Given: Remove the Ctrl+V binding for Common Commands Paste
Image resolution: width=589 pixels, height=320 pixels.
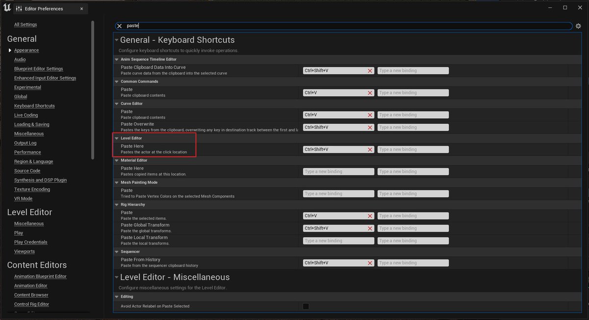Looking at the screenshot, I should pos(370,92).
